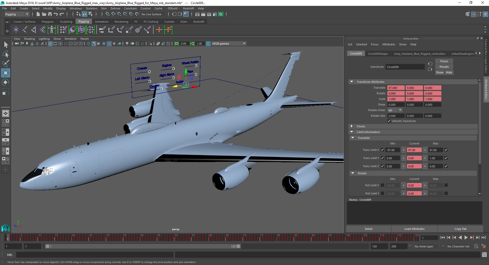Activate the Rotate tool
This screenshot has height=265, width=489.
[6, 82]
